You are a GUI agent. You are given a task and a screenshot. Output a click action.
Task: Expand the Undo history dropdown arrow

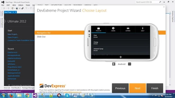tap(29, 8)
